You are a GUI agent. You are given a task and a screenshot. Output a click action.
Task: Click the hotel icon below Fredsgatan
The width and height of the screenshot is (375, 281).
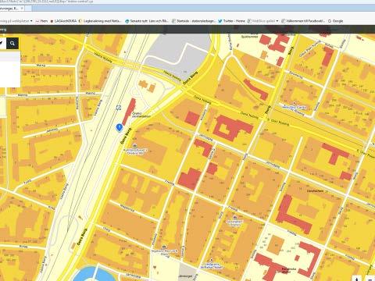[234, 217]
